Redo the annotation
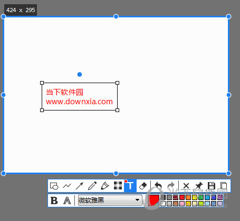The height and width of the screenshot is (221, 240). click(171, 186)
